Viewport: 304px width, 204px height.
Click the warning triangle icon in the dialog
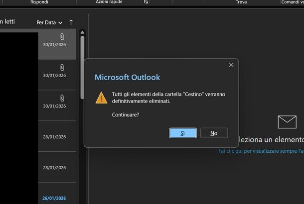tap(101, 98)
